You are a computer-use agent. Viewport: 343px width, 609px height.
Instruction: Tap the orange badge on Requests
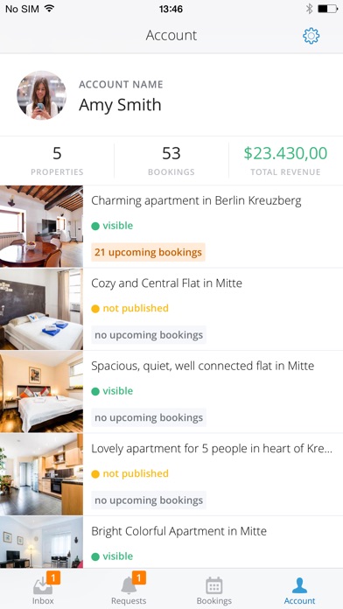point(138,577)
